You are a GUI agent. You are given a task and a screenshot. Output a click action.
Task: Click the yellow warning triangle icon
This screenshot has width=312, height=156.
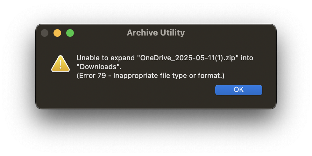[60, 64]
